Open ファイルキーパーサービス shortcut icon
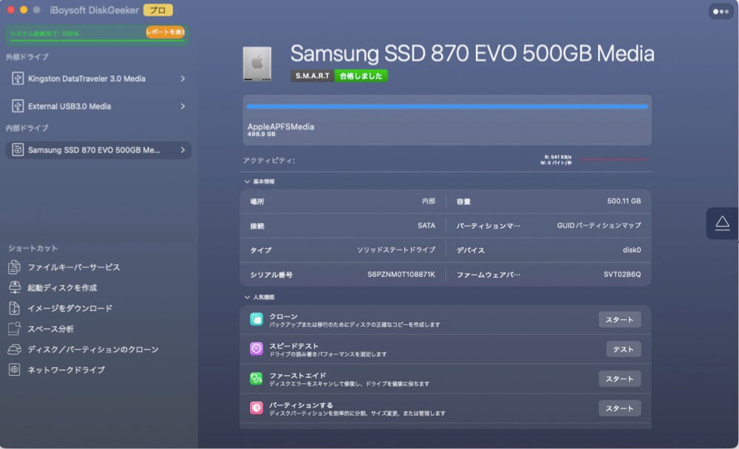Screen dimensions: 739x449 [14, 267]
